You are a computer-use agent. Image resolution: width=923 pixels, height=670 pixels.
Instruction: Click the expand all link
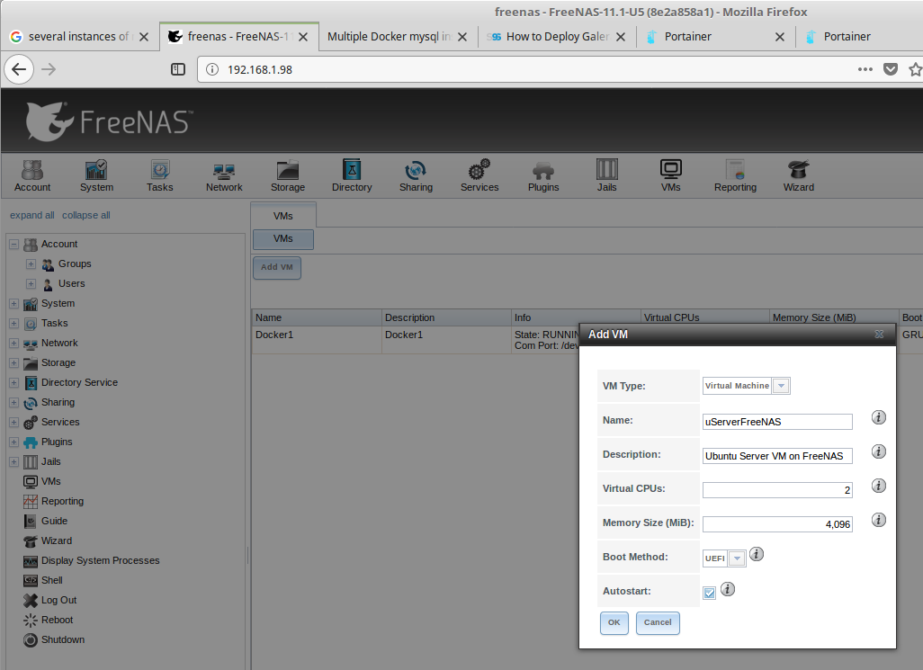(31, 215)
